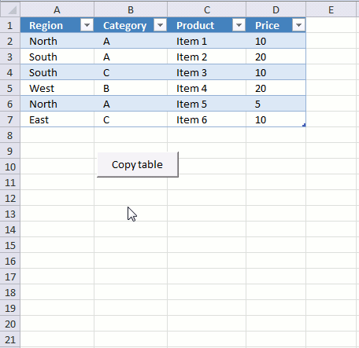Open the Product column filter dropdown
The width and height of the screenshot is (359, 348).
[239, 25]
